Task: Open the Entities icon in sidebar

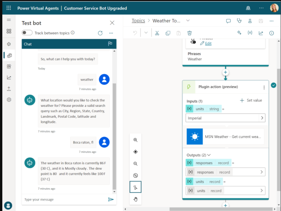Action: [x=9, y=66]
